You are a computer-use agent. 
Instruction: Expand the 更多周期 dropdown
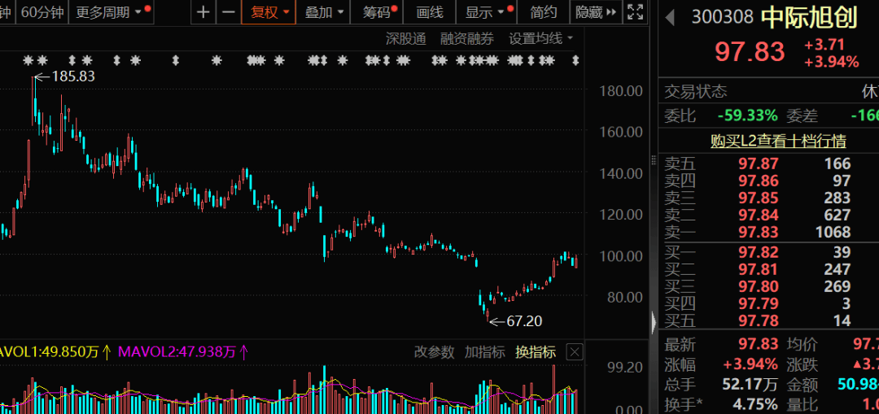[111, 11]
